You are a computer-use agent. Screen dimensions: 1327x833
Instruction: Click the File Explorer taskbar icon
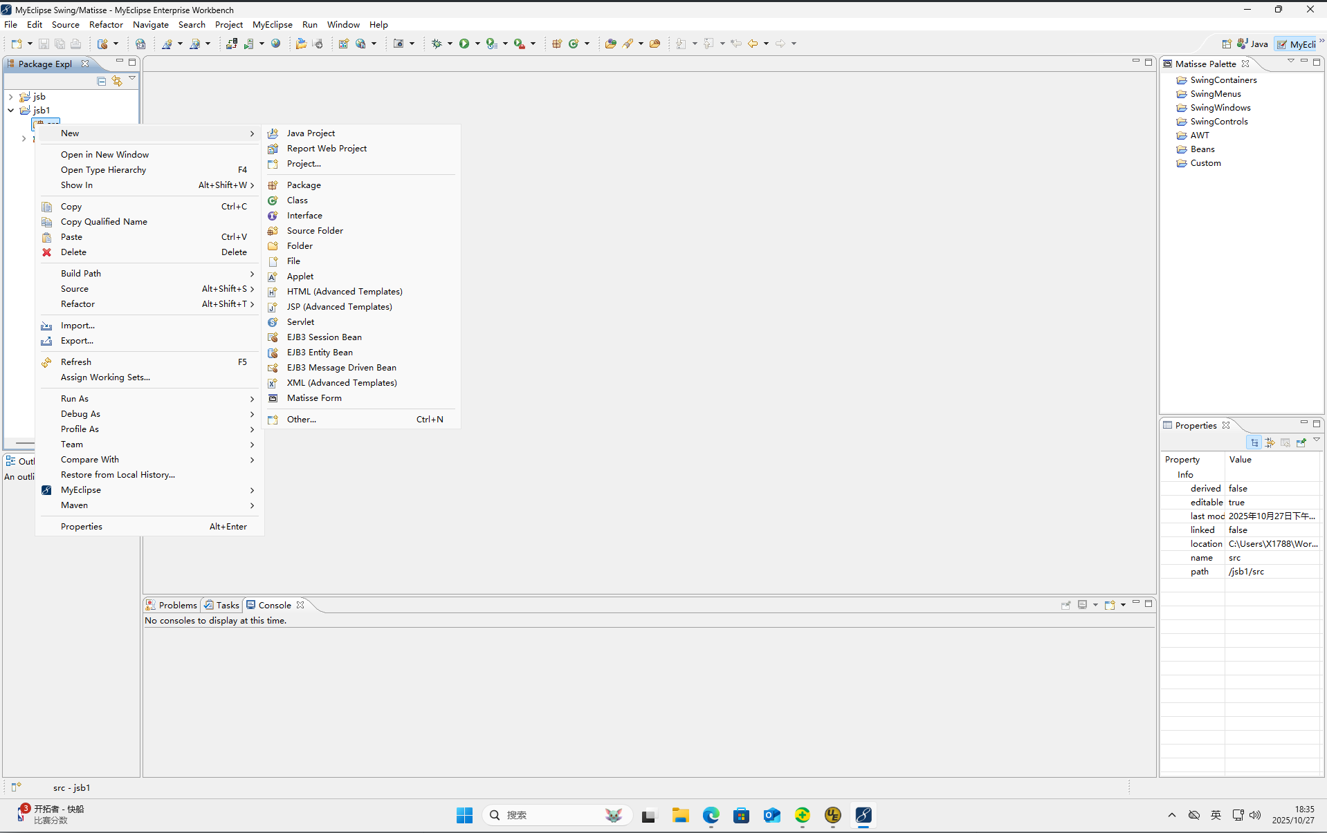680,816
